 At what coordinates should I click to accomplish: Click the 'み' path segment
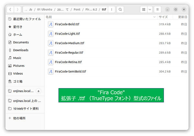tap(31, 9)
